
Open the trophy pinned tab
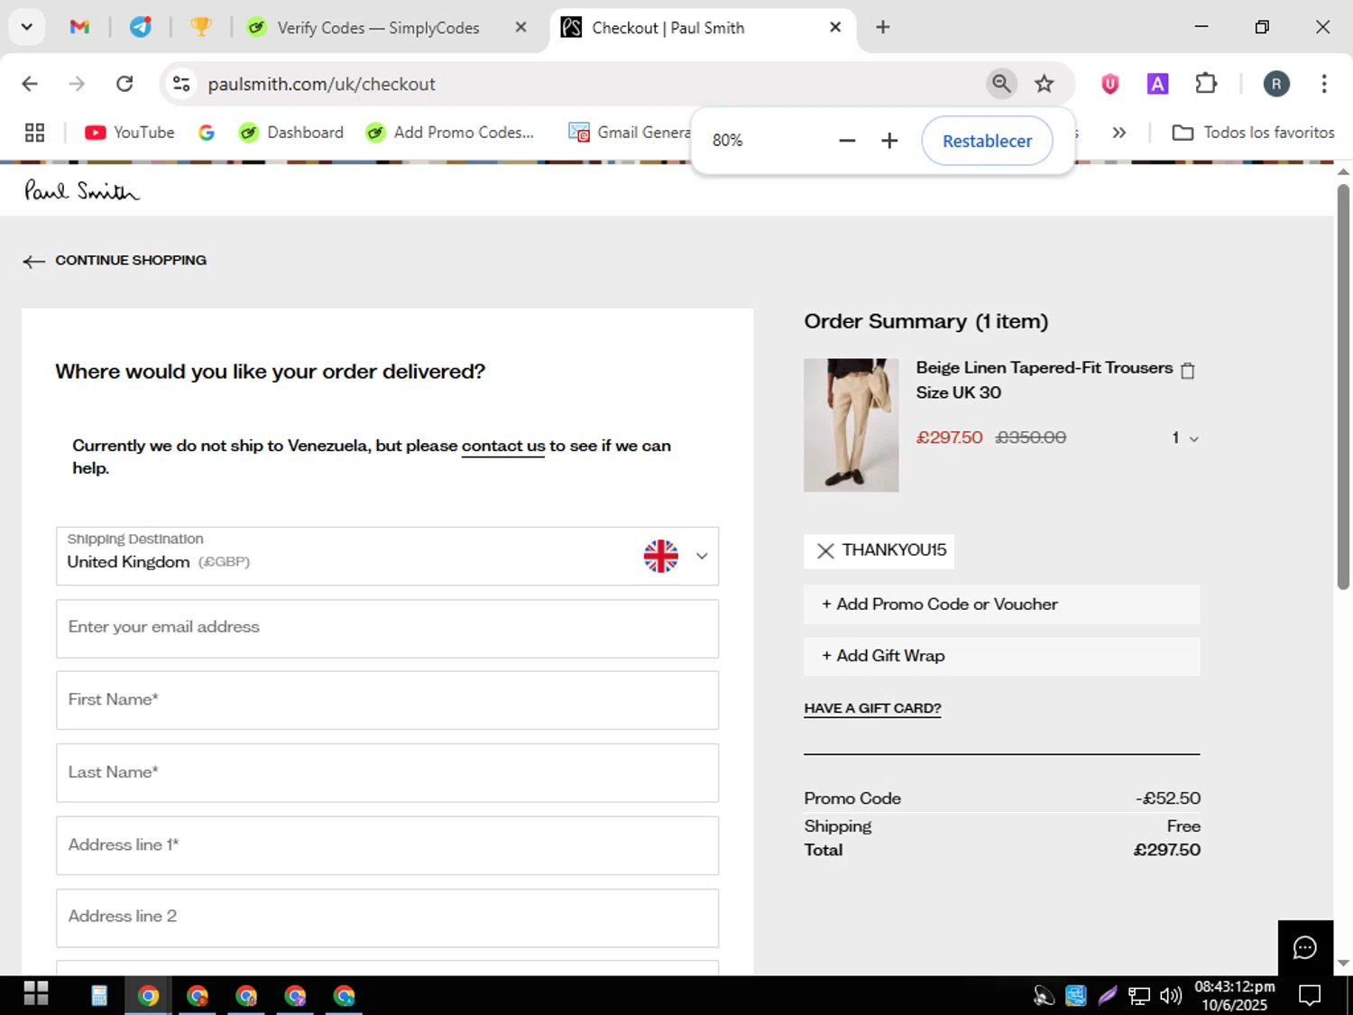click(200, 27)
